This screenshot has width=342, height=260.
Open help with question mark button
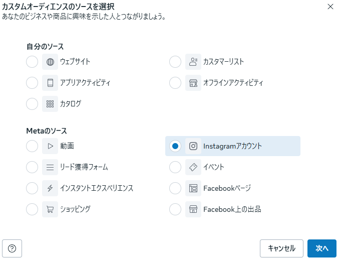pyautogui.click(x=12, y=248)
